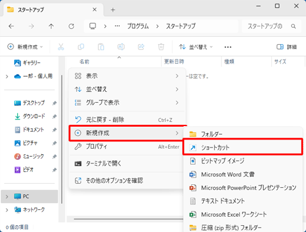Sort by the 名前 column header
The width and height of the screenshot is (306, 232).
tap(84, 61)
